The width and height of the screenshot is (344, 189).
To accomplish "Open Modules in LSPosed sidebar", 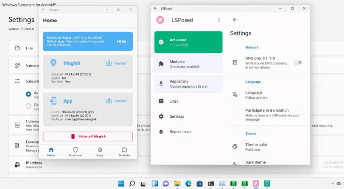I will 188,64.
